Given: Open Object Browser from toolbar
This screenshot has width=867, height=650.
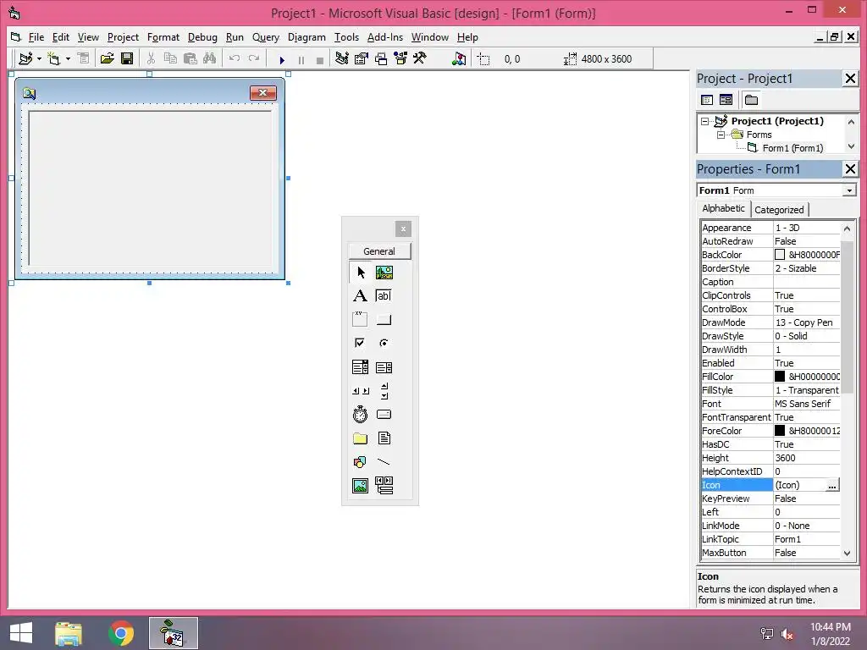Looking at the screenshot, I should pos(400,58).
